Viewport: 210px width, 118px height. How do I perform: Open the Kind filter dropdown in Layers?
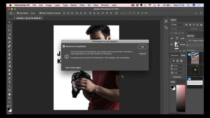[177, 25]
